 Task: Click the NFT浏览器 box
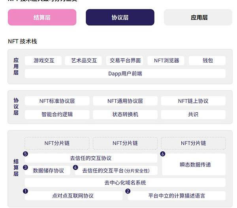pos(166,61)
